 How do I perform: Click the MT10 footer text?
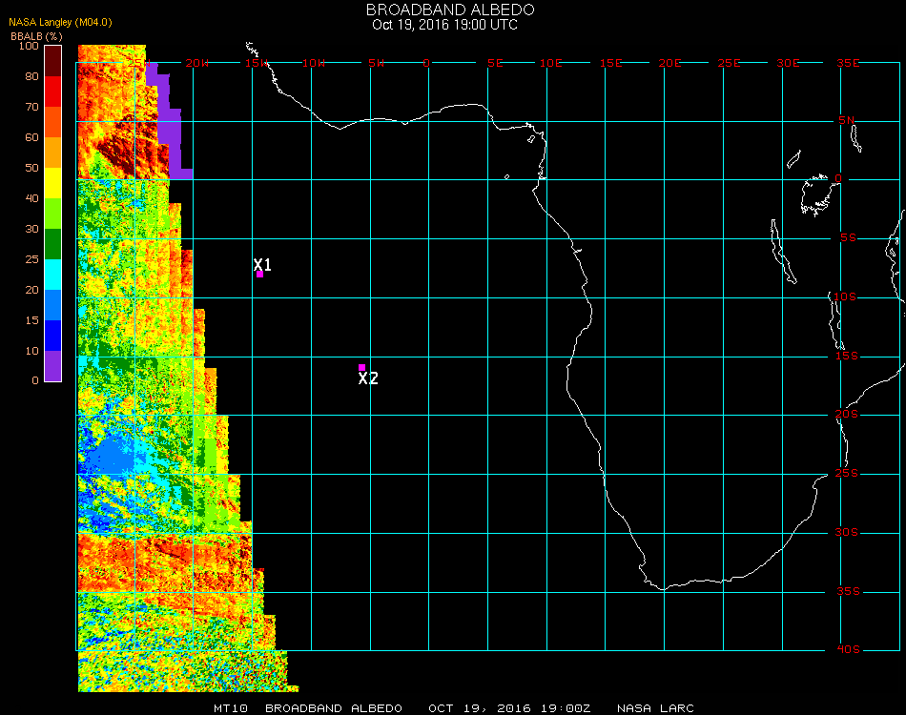click(231, 708)
